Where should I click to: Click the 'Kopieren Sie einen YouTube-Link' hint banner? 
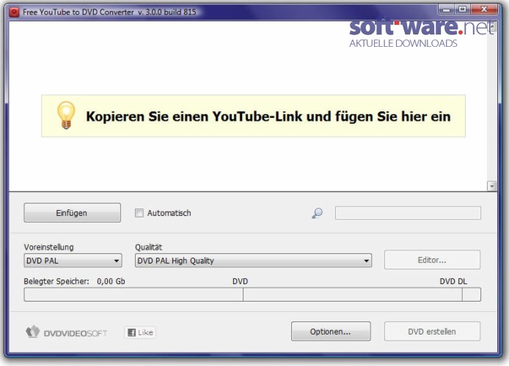(253, 116)
